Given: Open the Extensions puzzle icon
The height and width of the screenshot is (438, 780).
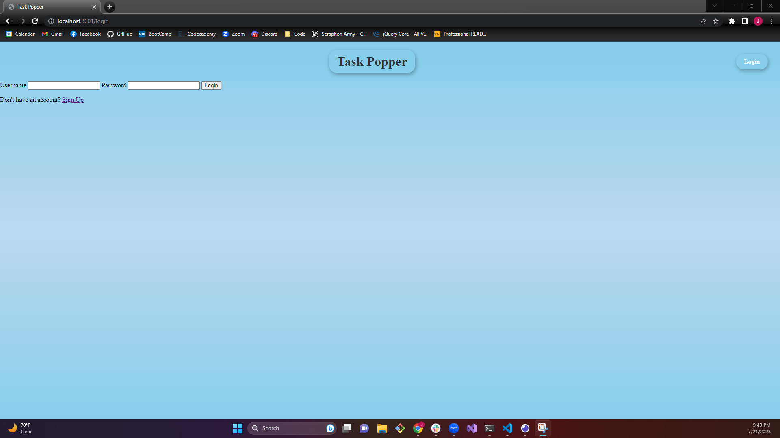Looking at the screenshot, I should click(732, 21).
